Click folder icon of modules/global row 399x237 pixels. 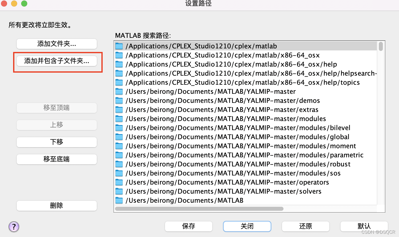point(119,137)
